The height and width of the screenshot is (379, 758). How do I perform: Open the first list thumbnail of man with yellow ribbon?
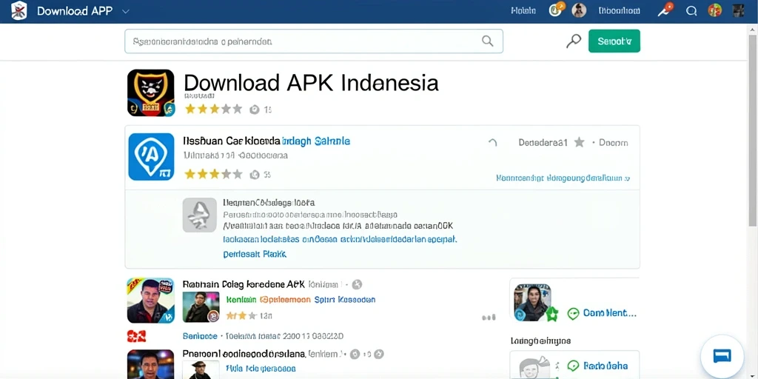click(150, 301)
